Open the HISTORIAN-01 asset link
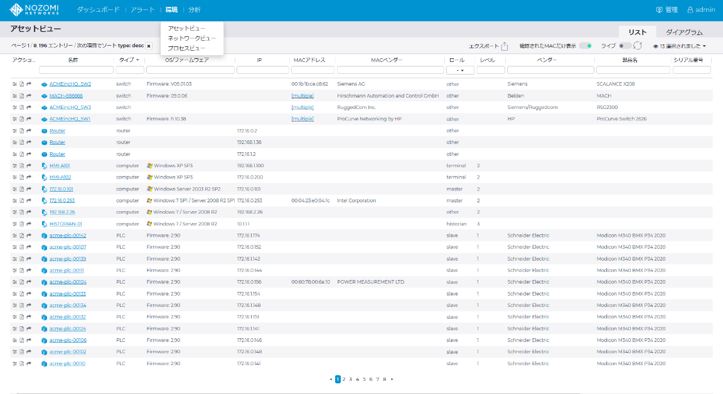The width and height of the screenshot is (723, 394). [x=65, y=224]
